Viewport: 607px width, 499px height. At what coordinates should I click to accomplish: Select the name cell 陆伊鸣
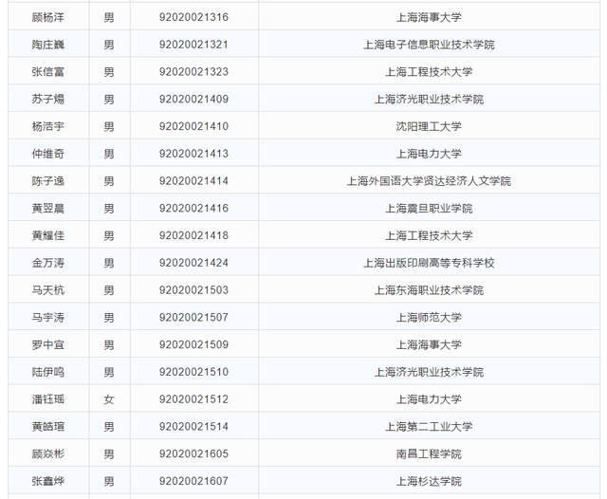pos(48,372)
